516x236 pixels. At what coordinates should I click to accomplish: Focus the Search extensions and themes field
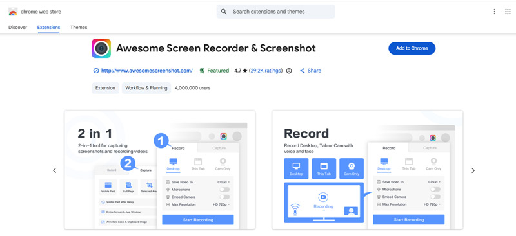pos(276,12)
